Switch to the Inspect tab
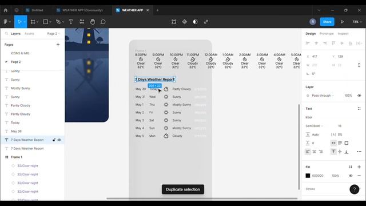 pyautogui.click(x=343, y=34)
